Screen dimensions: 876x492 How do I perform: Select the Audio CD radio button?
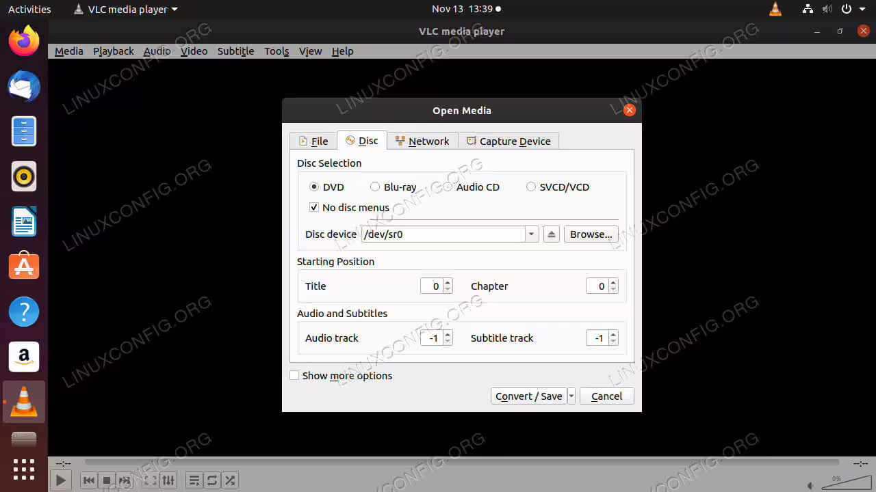point(448,187)
